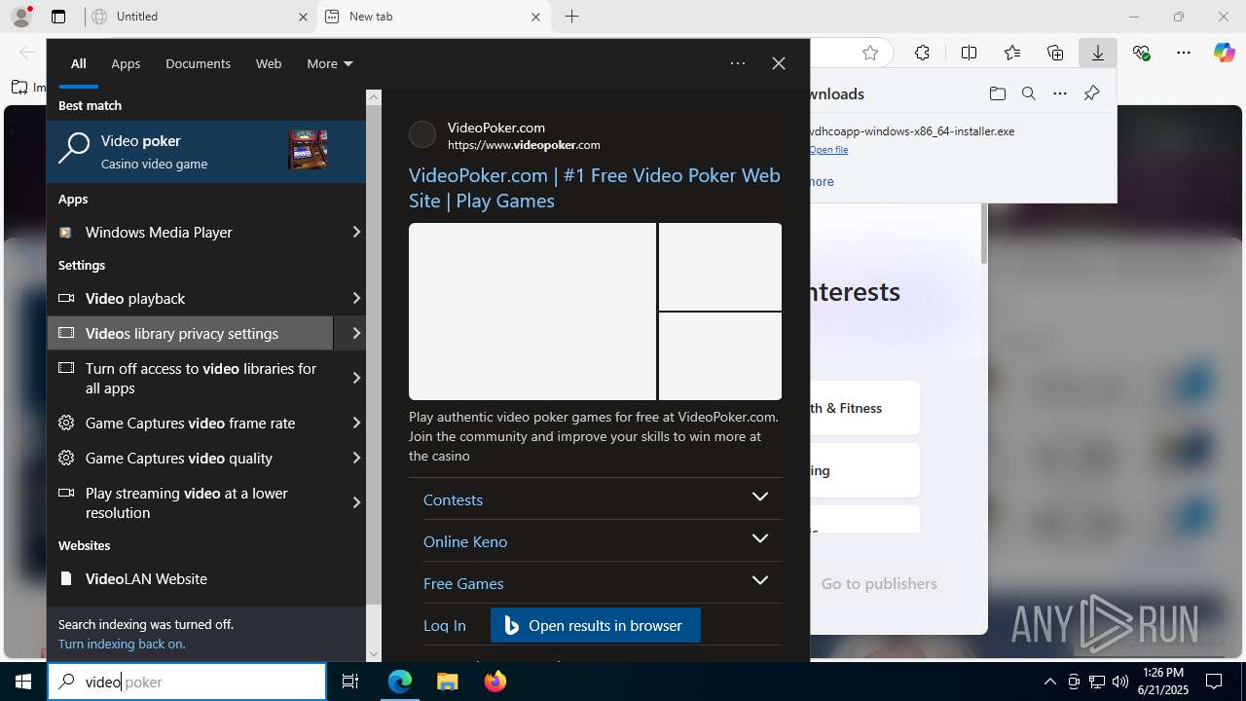Open the VideoPoker.com title link

(x=595, y=188)
